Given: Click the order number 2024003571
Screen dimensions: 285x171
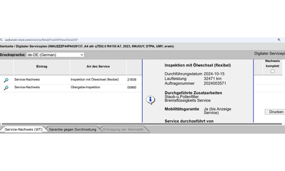Looking at the screenshot, I should (215, 84).
